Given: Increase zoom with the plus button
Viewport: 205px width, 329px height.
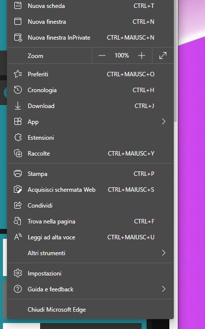Looking at the screenshot, I should [x=142, y=55].
